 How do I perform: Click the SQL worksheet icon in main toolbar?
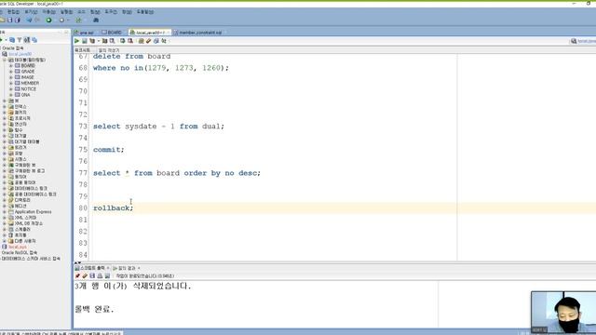coord(78,20)
